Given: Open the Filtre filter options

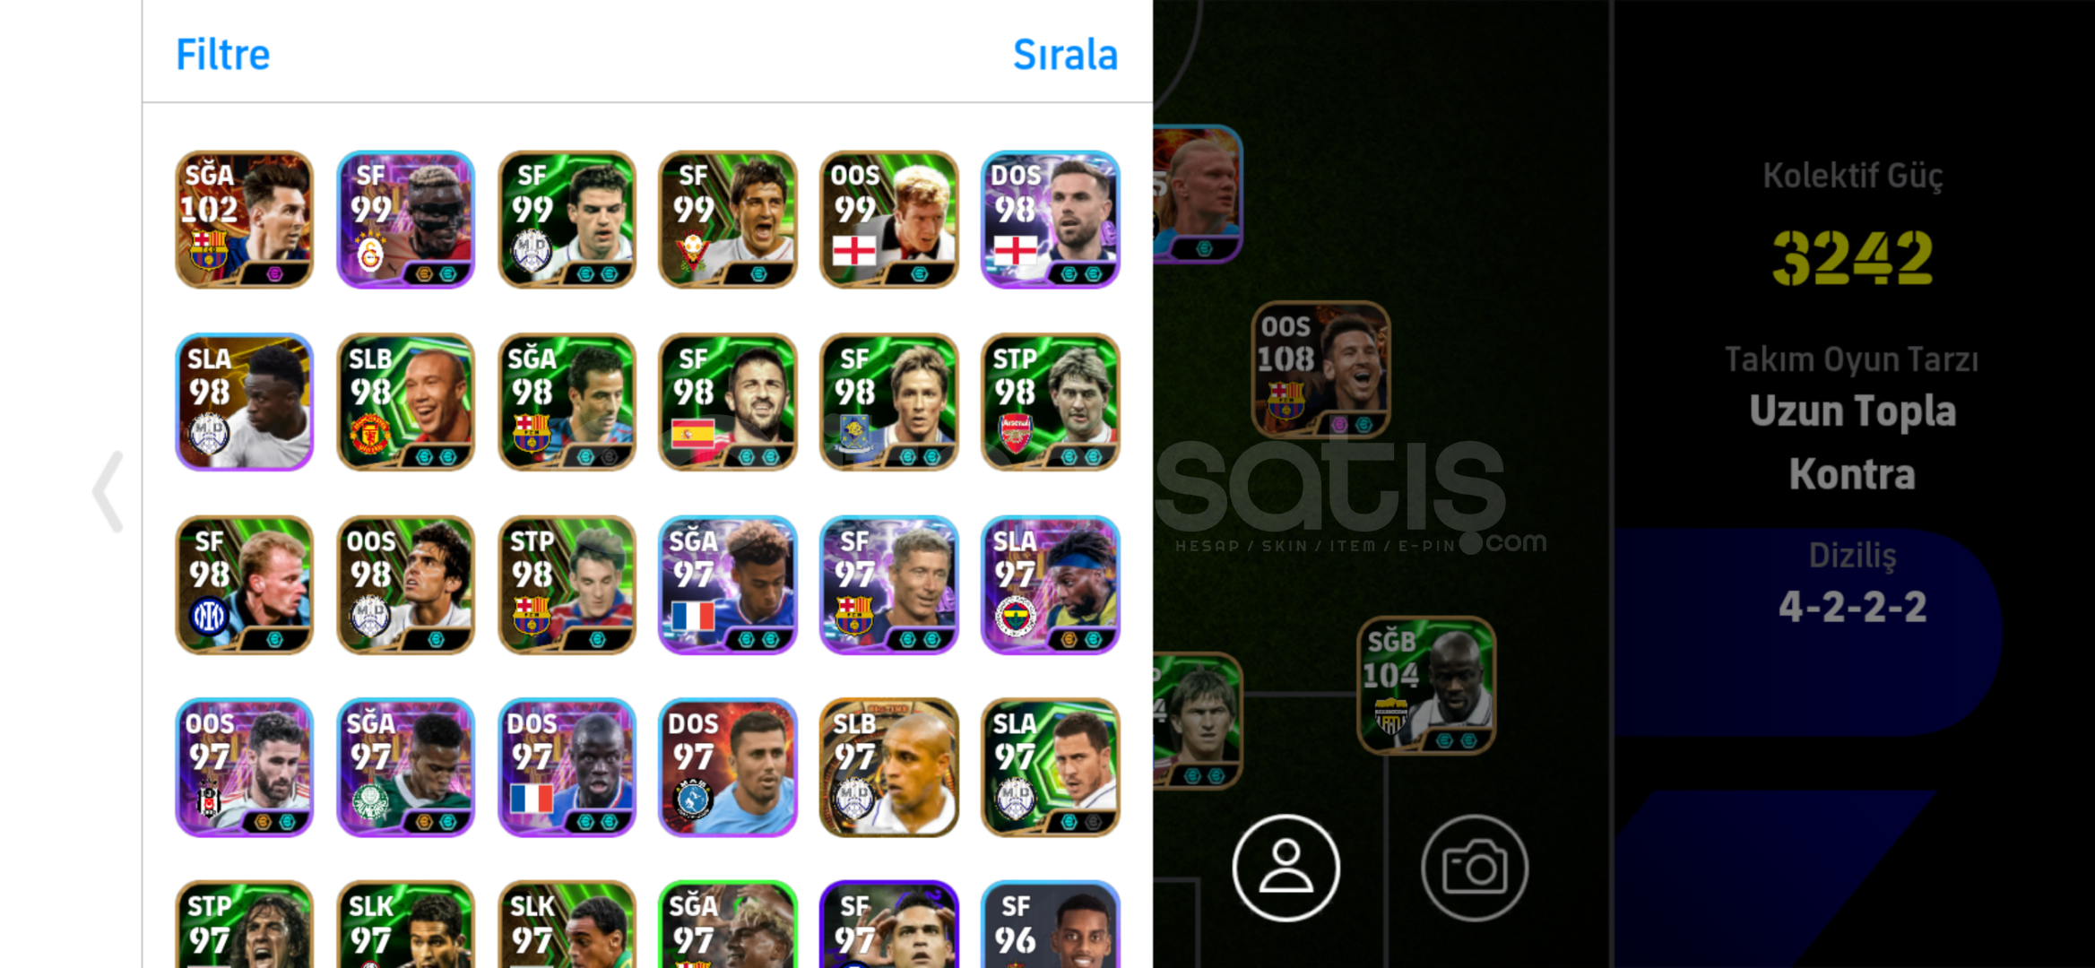Looking at the screenshot, I should 222,55.
